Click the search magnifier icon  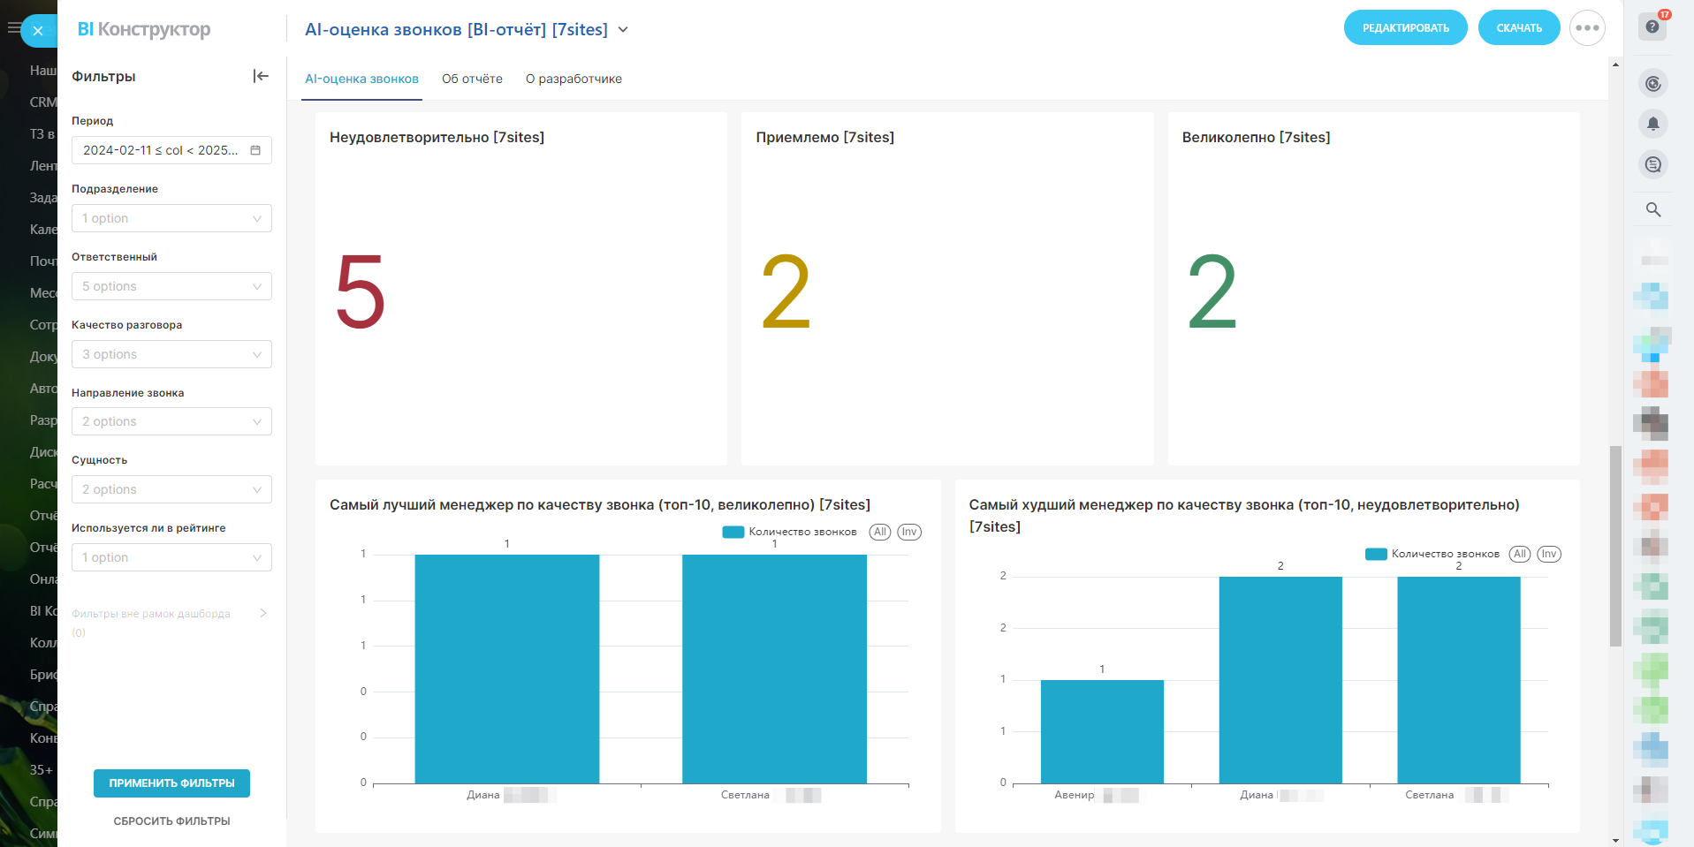point(1653,209)
